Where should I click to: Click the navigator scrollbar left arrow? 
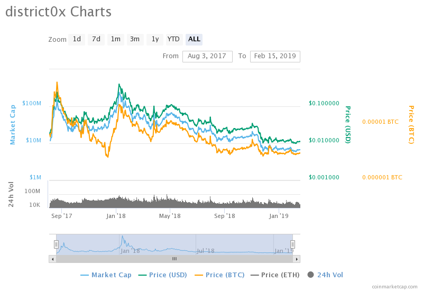click(x=52, y=259)
